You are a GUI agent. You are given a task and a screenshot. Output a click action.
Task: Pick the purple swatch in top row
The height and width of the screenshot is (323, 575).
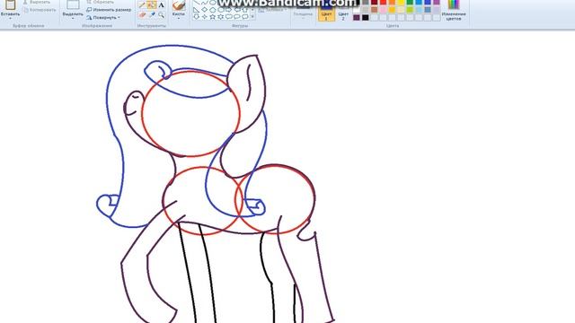click(x=437, y=2)
